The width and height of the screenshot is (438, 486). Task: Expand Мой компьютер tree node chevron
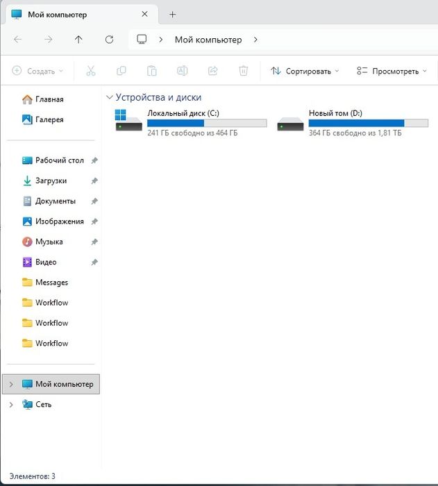(x=11, y=385)
